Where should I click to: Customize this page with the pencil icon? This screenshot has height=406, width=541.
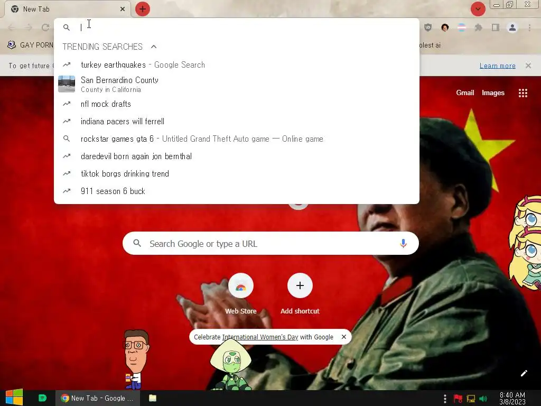click(524, 373)
